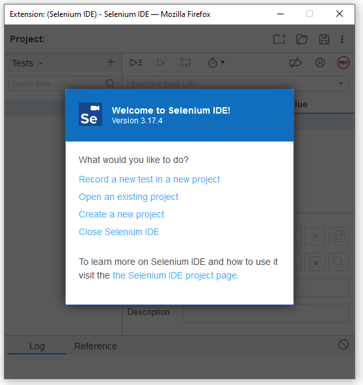363x385 pixels.
Task: Run current test play icon
Action: [x=161, y=62]
